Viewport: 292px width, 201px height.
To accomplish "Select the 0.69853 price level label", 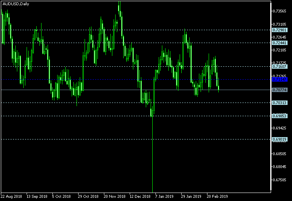I will [280, 116].
